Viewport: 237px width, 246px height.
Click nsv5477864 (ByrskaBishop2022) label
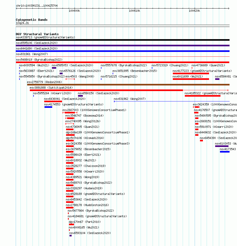(x=91, y=211)
